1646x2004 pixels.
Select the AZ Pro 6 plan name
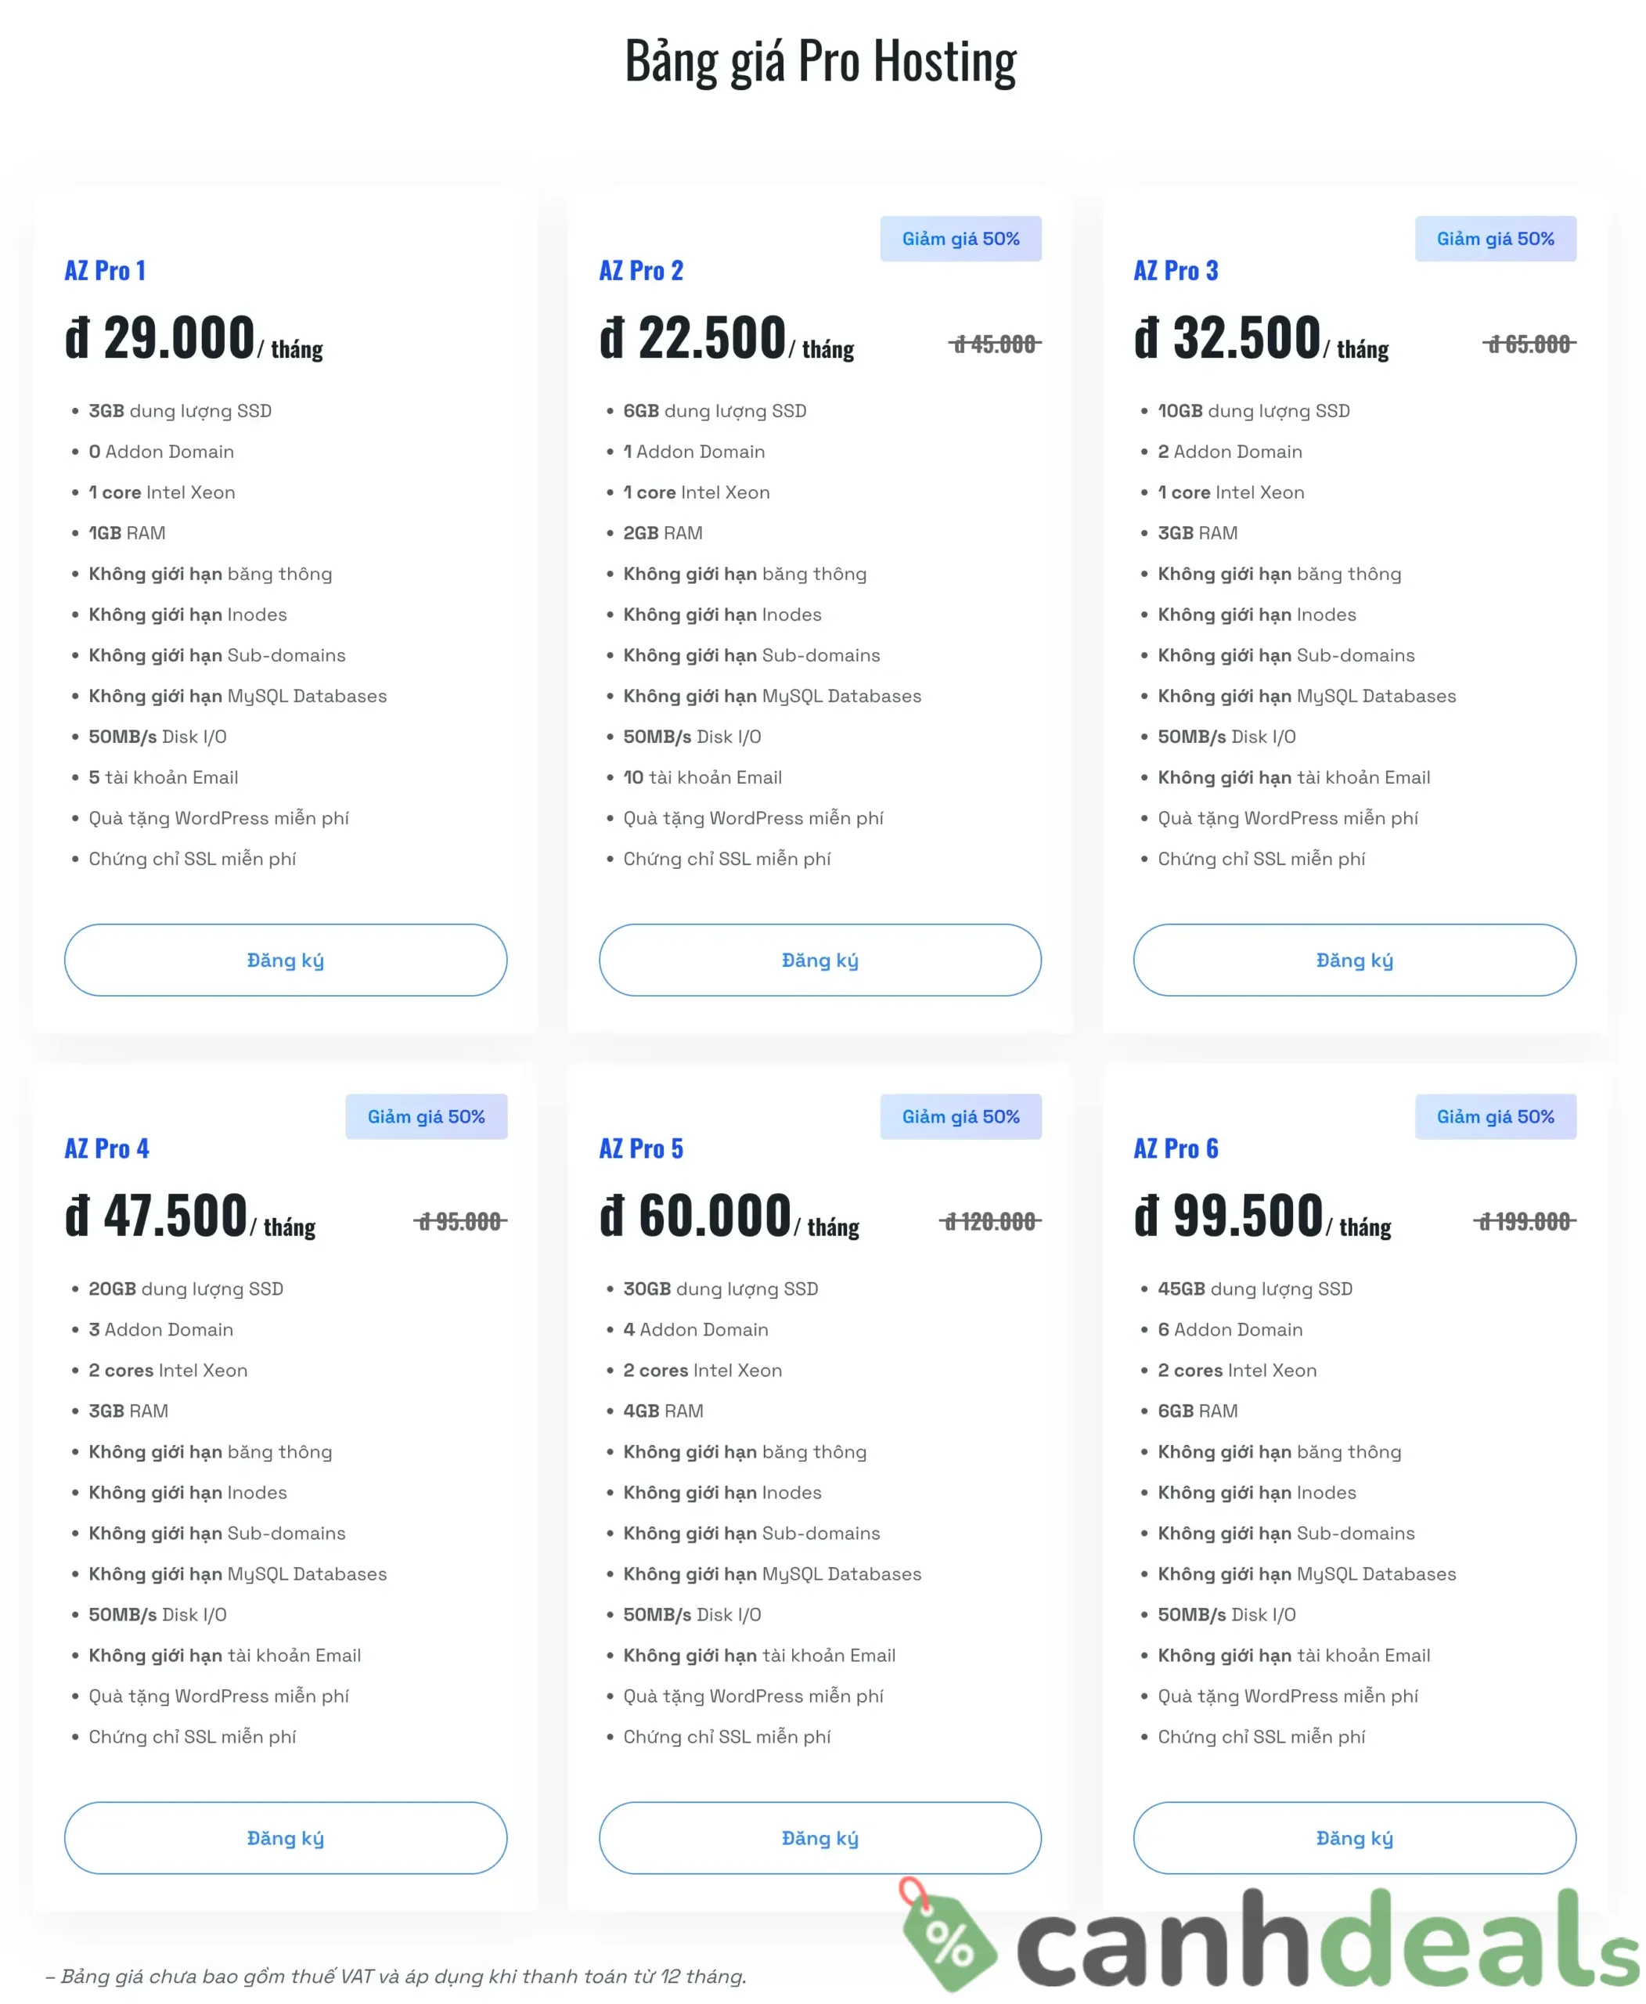tap(1176, 1148)
